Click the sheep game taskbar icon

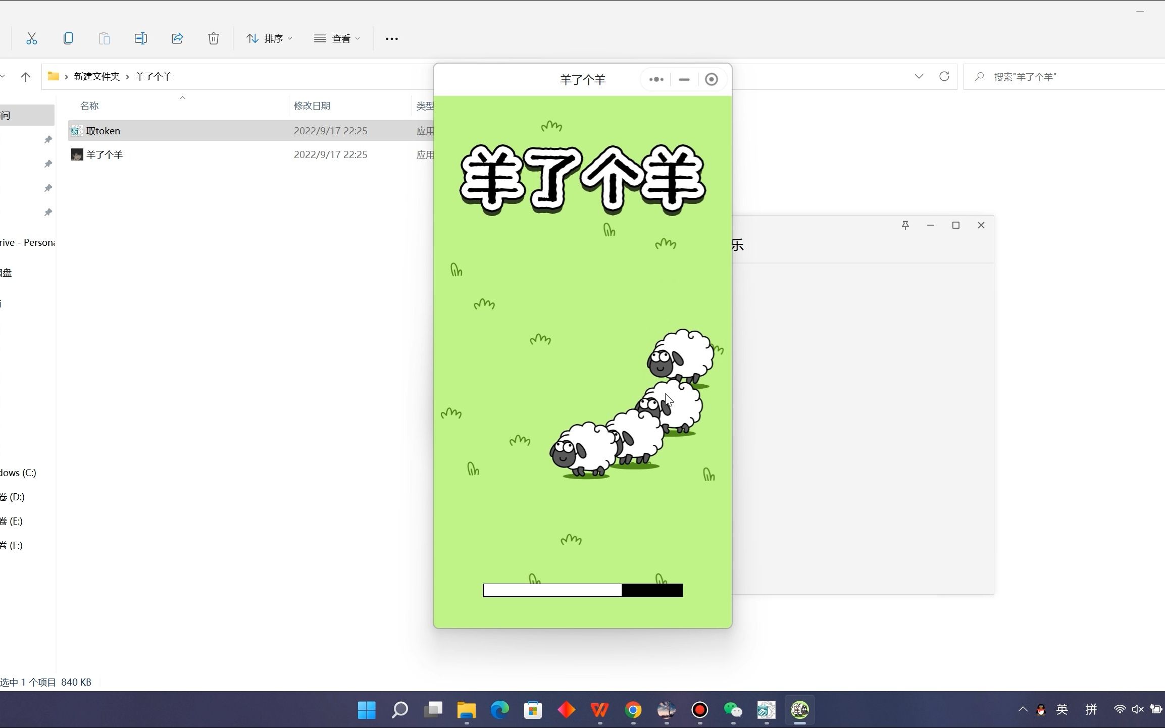pyautogui.click(x=800, y=710)
